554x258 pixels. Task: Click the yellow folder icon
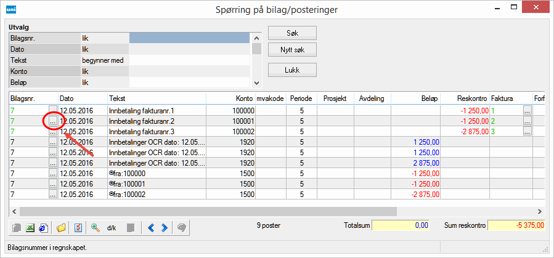click(61, 227)
